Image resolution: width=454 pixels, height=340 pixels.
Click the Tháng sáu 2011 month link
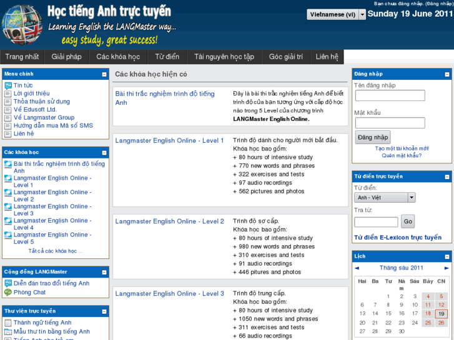coord(402,268)
